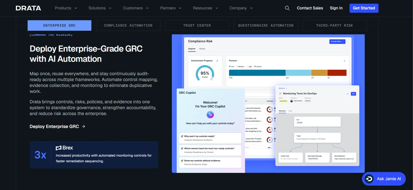Click Contact Sales link
Image resolution: width=413 pixels, height=190 pixels.
(x=310, y=8)
